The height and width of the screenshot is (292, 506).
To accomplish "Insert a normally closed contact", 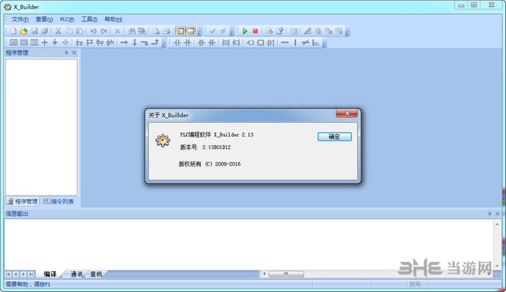I will point(187,43).
